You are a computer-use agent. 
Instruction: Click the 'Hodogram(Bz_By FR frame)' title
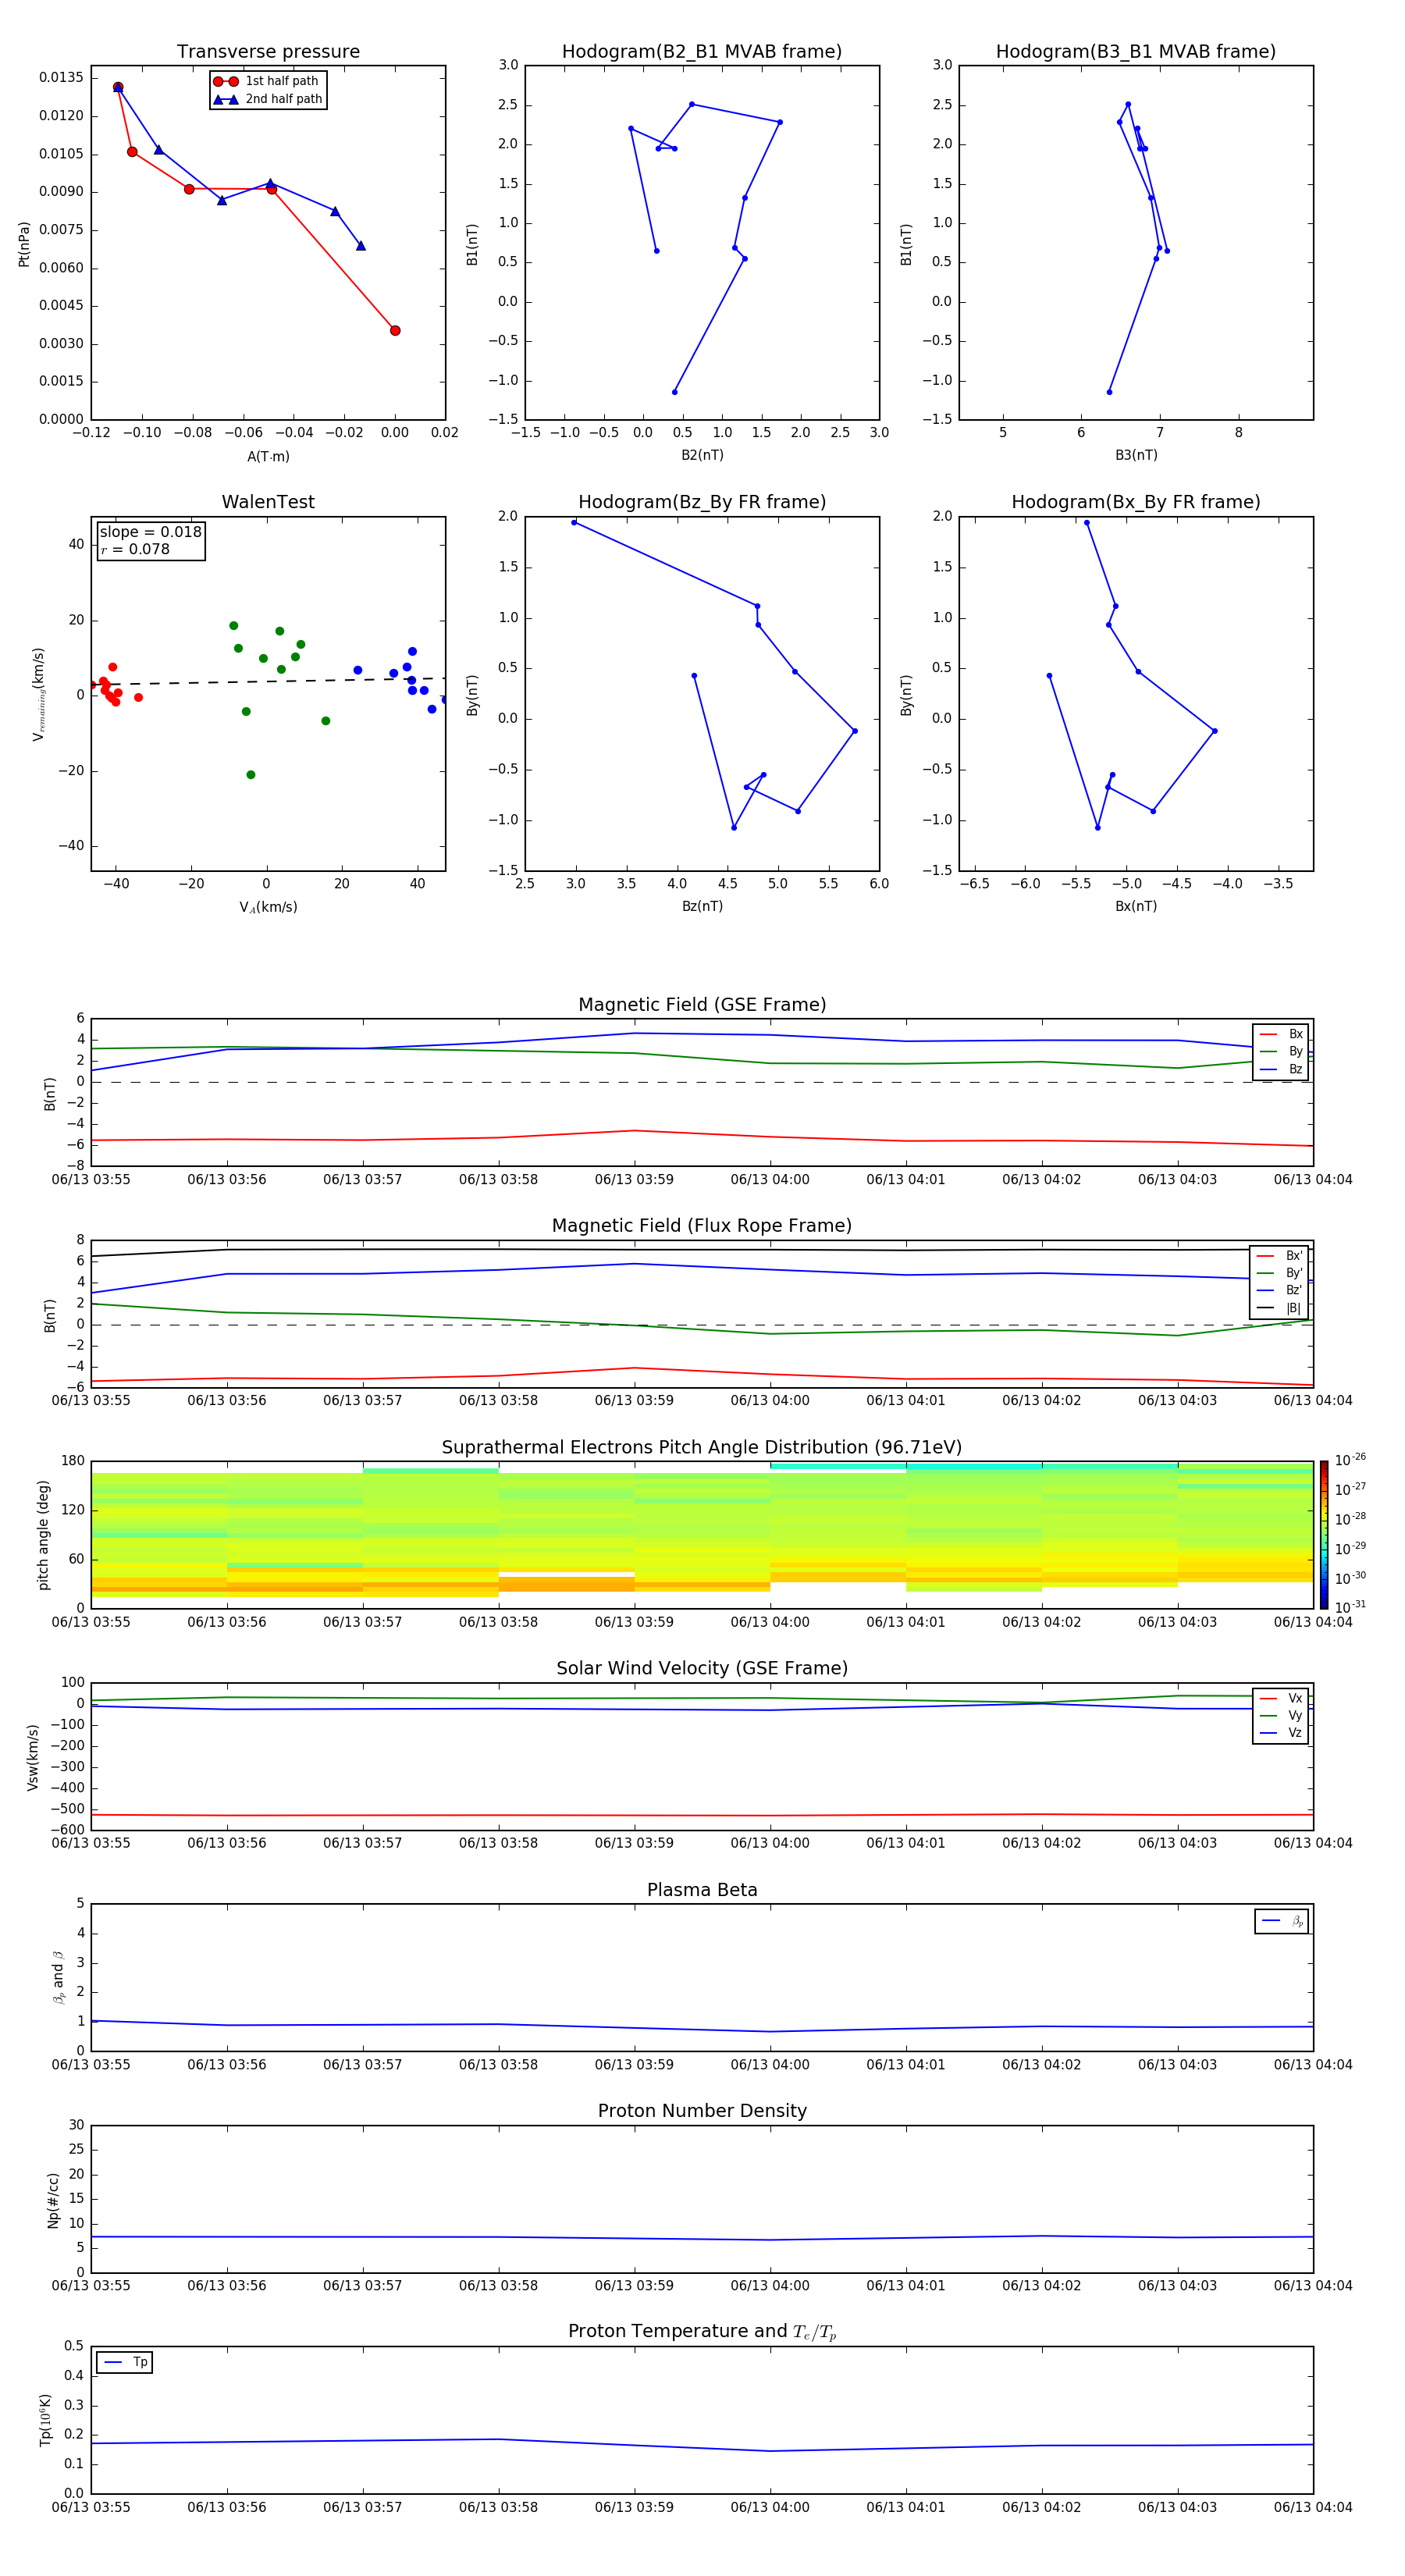click(x=702, y=502)
